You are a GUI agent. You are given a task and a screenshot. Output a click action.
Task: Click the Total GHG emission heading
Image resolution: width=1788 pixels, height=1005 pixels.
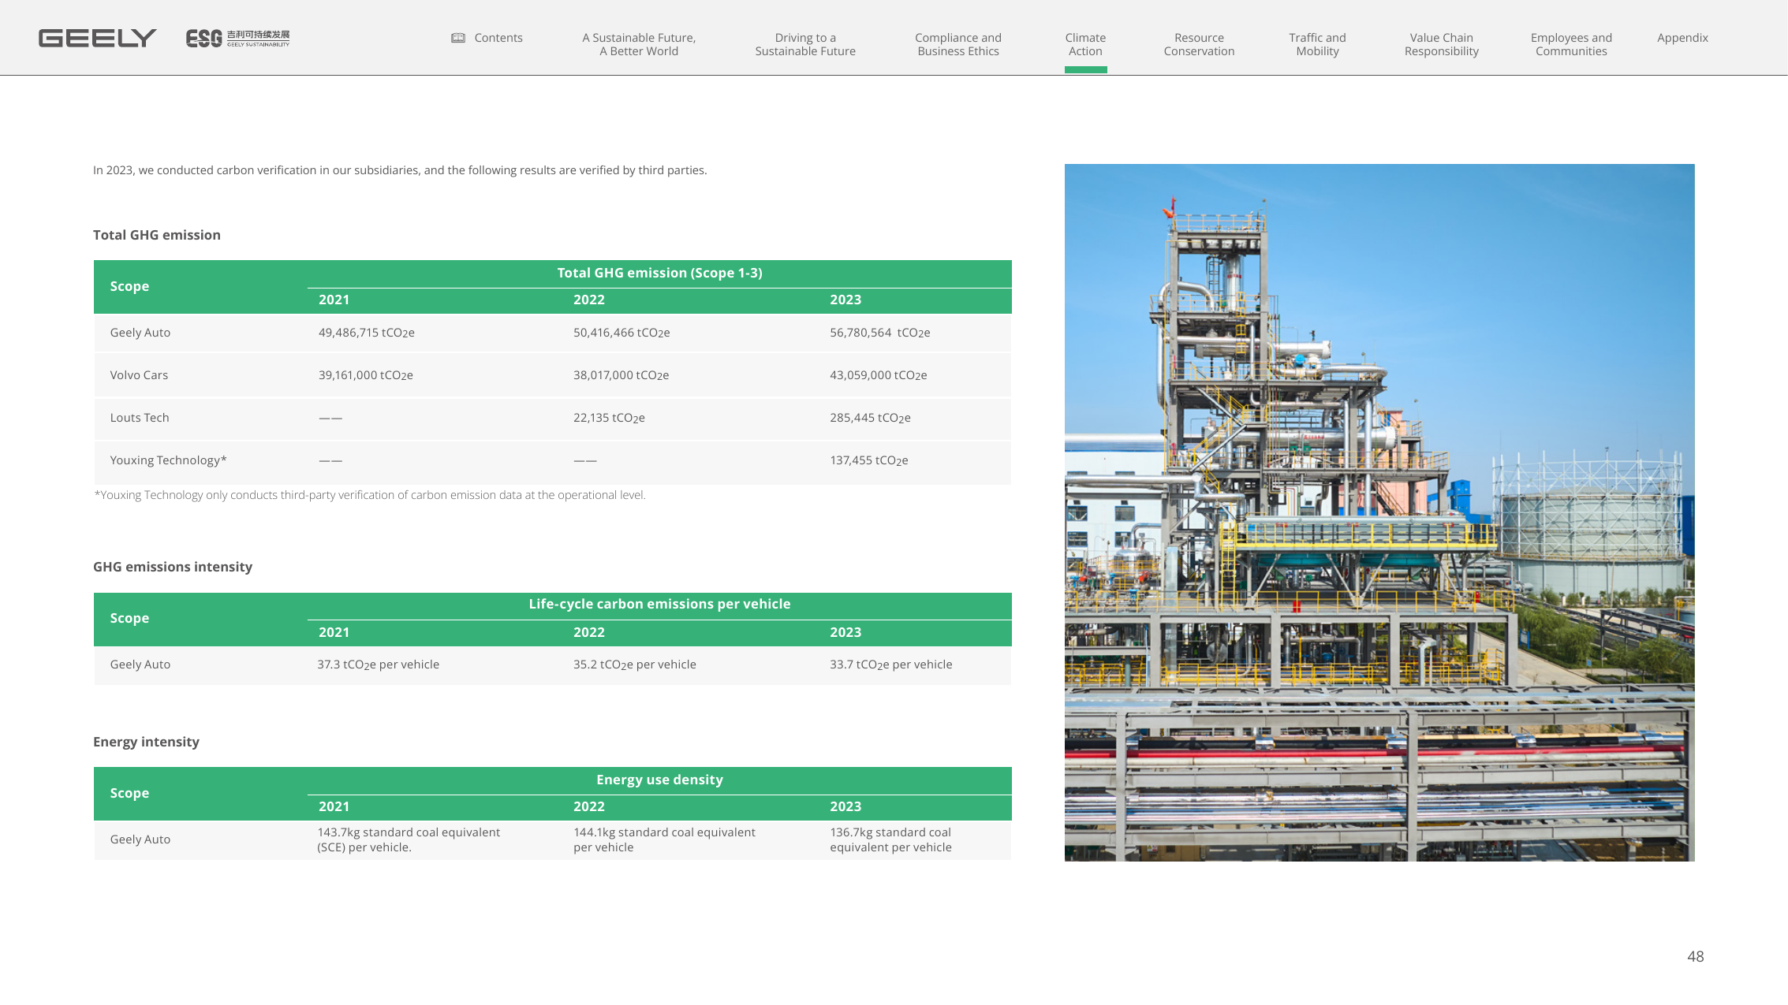click(157, 235)
